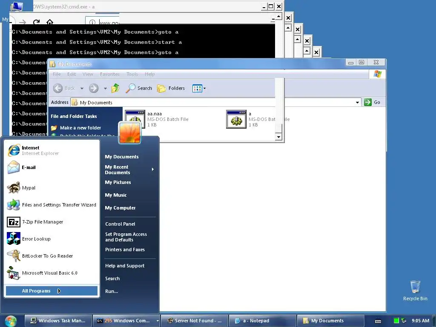
Task: Click the security tray icon
Action: pos(404,321)
